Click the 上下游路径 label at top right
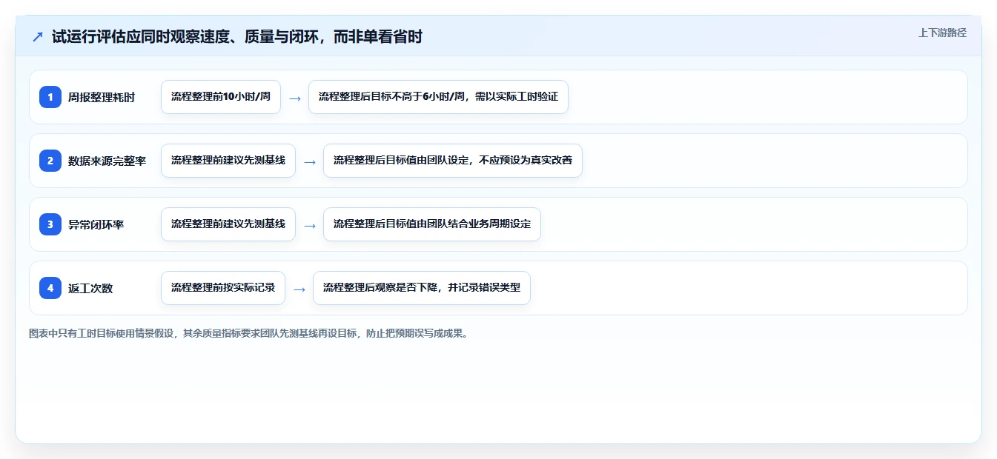997x459 pixels. (942, 33)
